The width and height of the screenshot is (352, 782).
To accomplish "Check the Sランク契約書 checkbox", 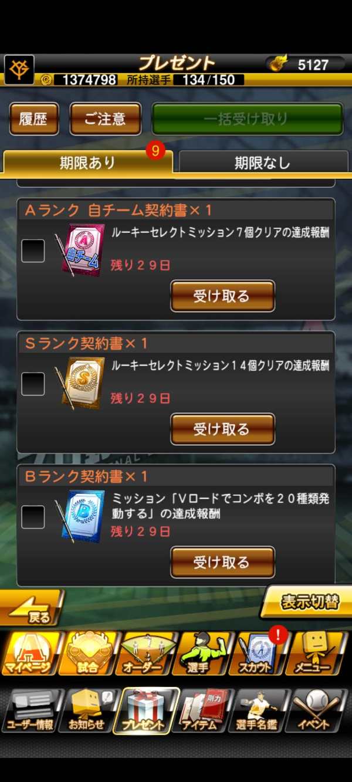I will 33,384.
